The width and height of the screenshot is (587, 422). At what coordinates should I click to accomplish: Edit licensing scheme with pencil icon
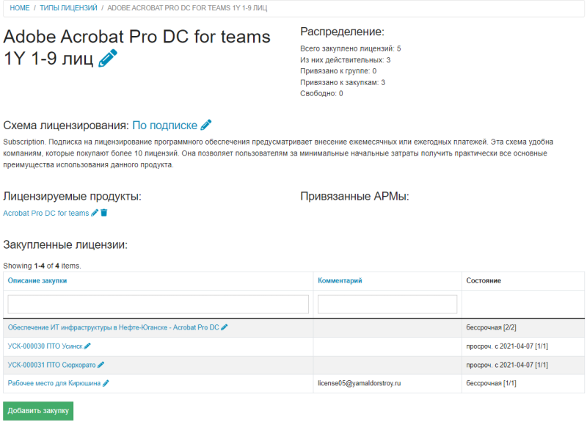(206, 125)
